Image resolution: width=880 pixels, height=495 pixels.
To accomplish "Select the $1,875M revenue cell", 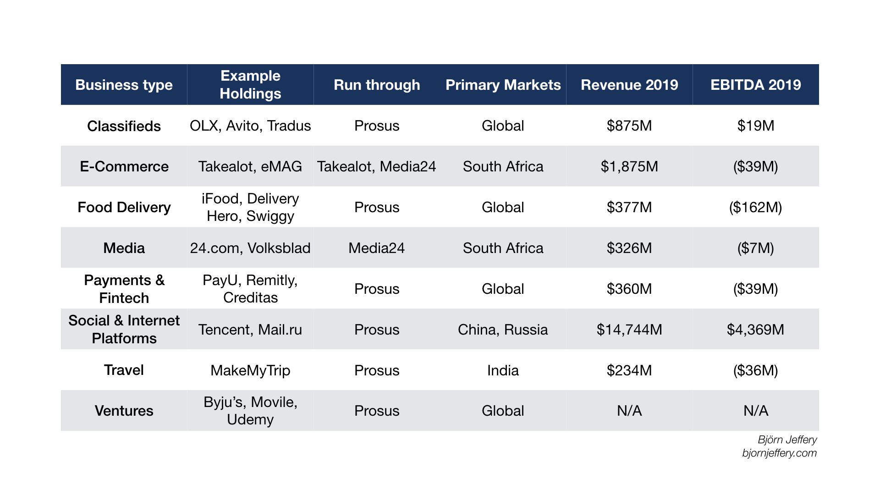I will 629,166.
